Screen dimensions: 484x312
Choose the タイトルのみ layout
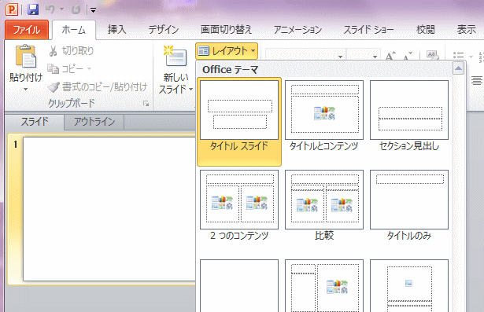click(x=409, y=206)
